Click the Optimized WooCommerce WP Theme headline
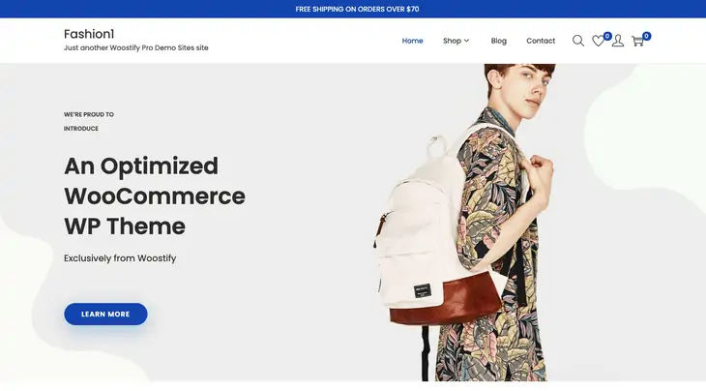 tap(155, 195)
